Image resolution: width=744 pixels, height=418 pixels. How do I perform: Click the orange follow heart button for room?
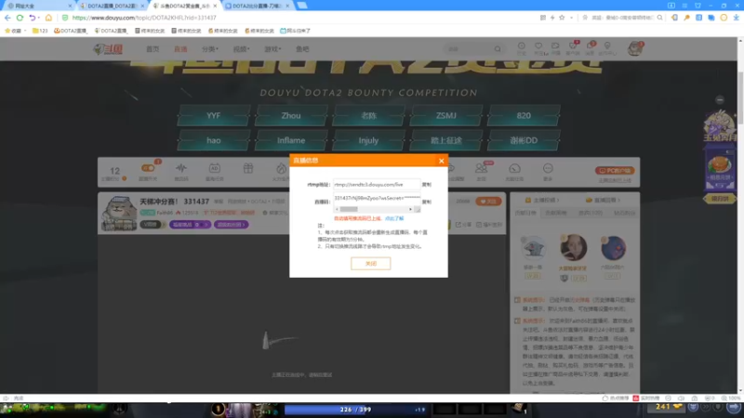(x=488, y=202)
